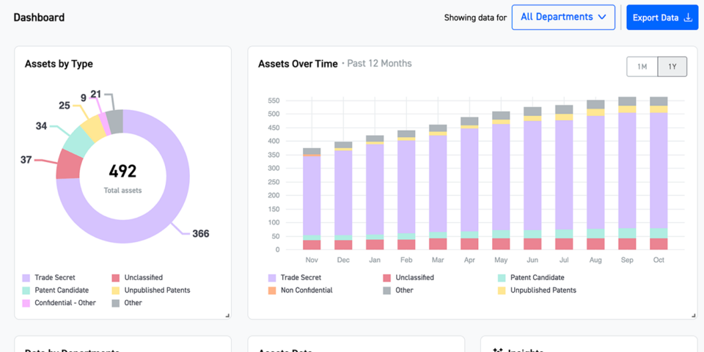Viewport: 704px width, 352px height.
Task: Click the 492 total assets number
Action: [x=122, y=171]
